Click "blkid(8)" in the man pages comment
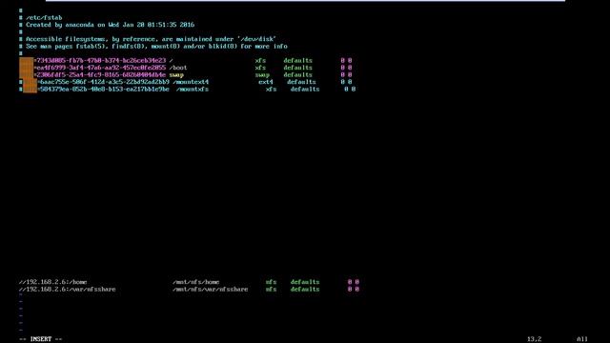 click(x=222, y=47)
